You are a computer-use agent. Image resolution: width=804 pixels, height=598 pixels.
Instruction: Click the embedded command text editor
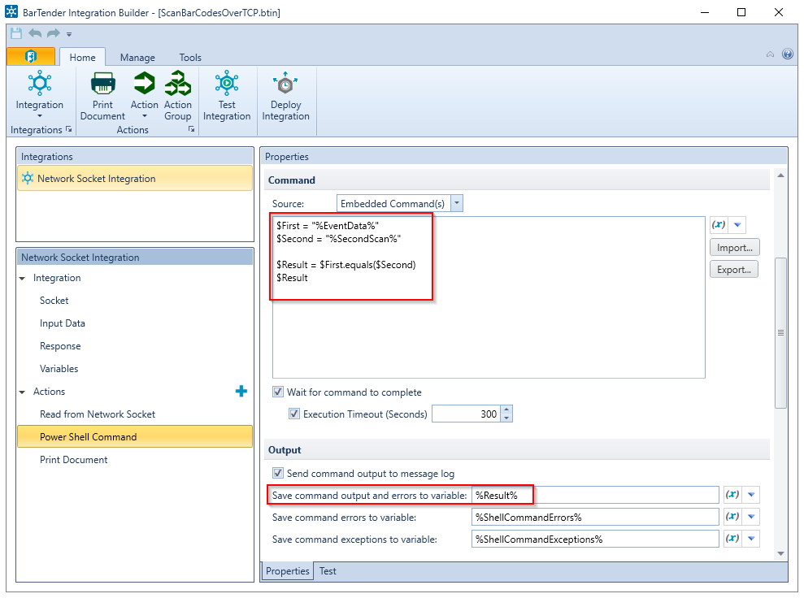(x=489, y=297)
